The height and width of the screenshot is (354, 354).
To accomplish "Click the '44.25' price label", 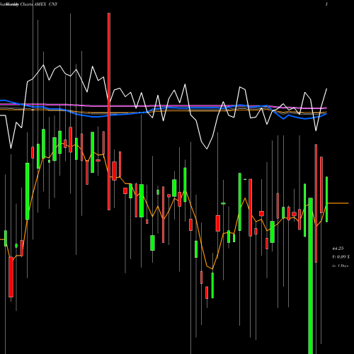I will pos(338,249).
